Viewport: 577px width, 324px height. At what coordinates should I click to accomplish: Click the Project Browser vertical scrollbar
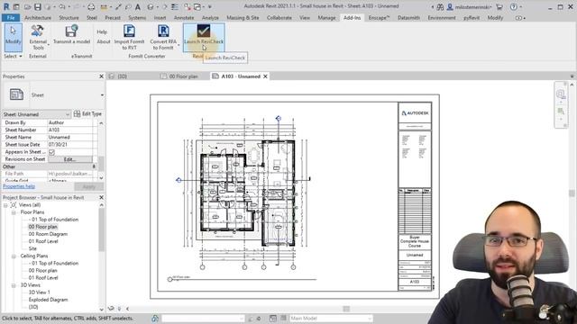point(102,230)
